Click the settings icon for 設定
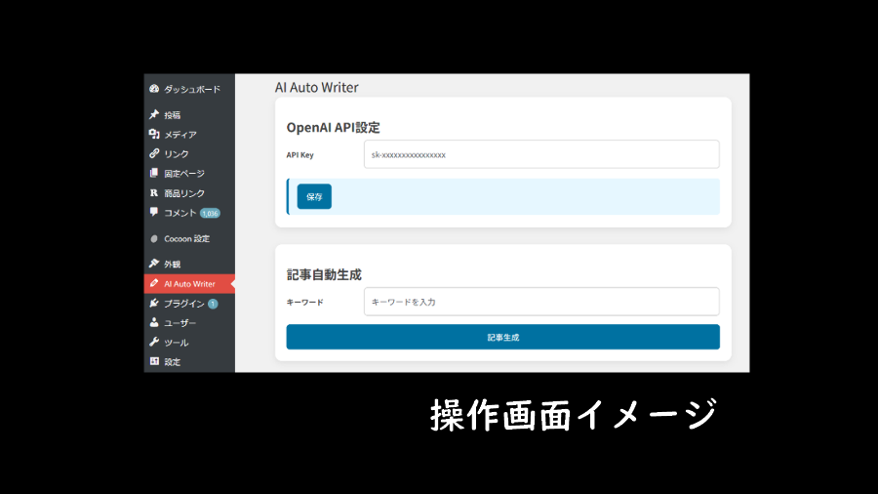 [154, 362]
